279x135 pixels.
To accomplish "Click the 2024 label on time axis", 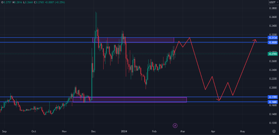I will [x=123, y=132].
